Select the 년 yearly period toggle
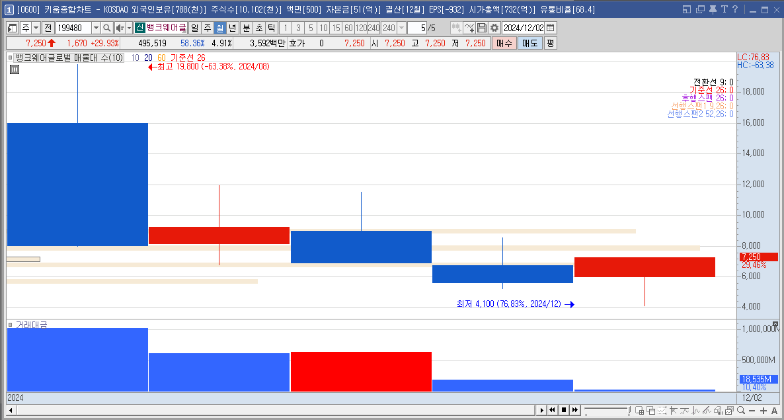The width and height of the screenshot is (784, 420). 232,28
